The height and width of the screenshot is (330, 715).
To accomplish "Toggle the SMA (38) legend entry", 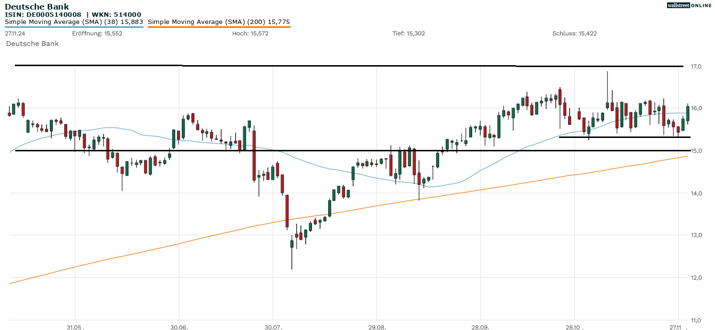I will pyautogui.click(x=74, y=22).
